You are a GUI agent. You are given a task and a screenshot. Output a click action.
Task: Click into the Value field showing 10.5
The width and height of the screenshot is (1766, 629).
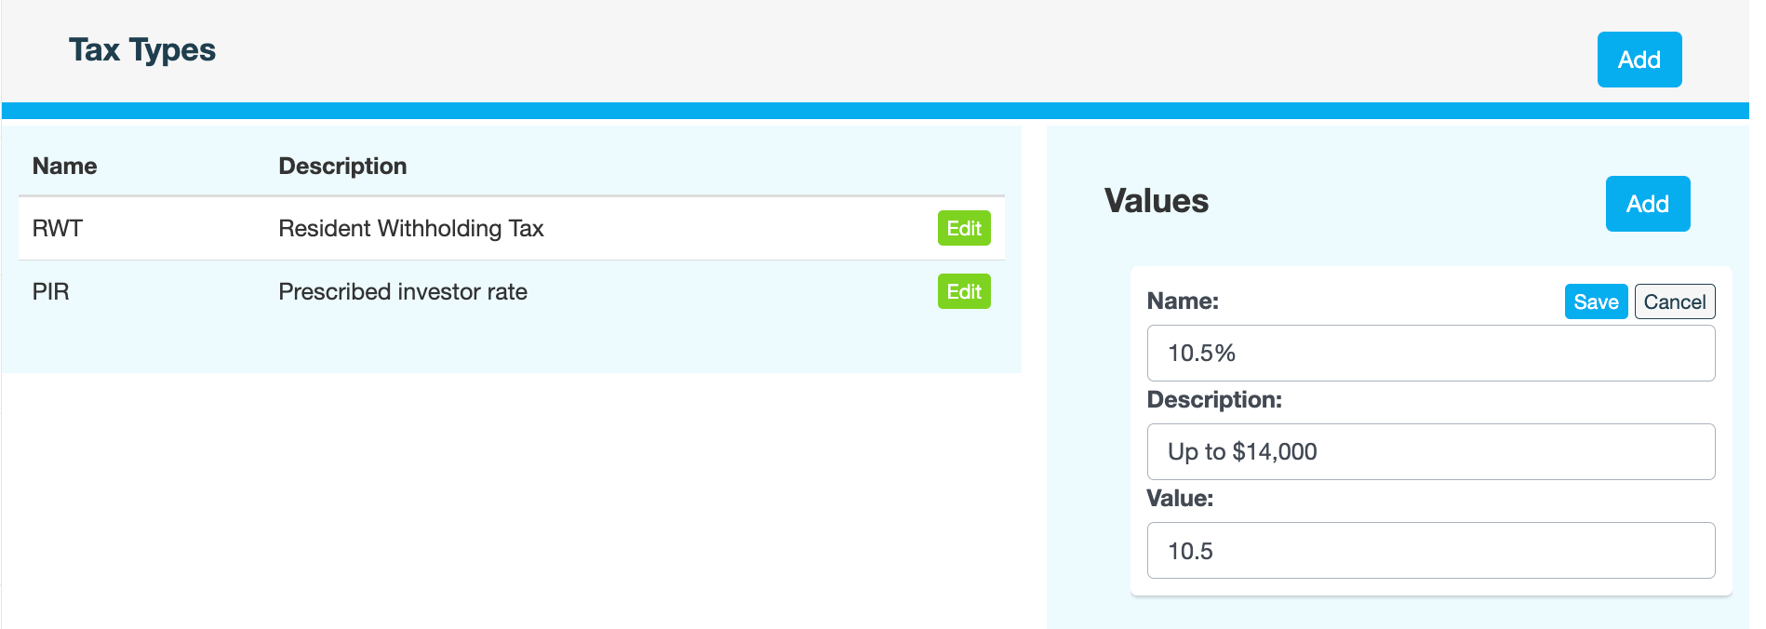pyautogui.click(x=1430, y=550)
